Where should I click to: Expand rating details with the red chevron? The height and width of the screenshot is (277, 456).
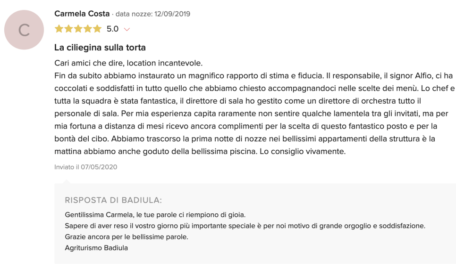[127, 29]
